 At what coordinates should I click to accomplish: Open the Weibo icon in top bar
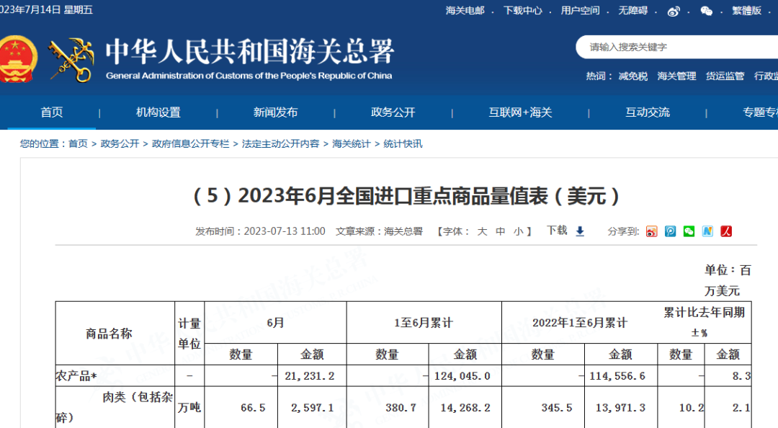coord(674,11)
